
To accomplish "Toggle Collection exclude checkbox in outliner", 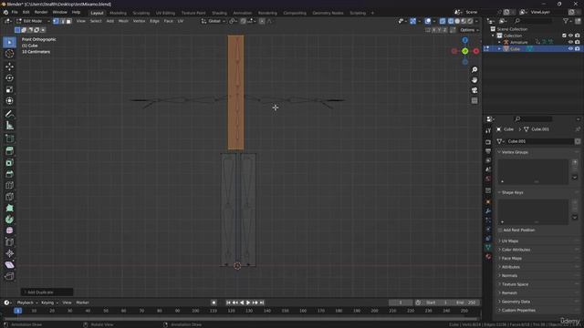I will point(564,36).
